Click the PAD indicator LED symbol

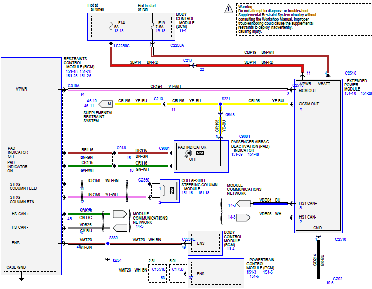[x=189, y=153]
